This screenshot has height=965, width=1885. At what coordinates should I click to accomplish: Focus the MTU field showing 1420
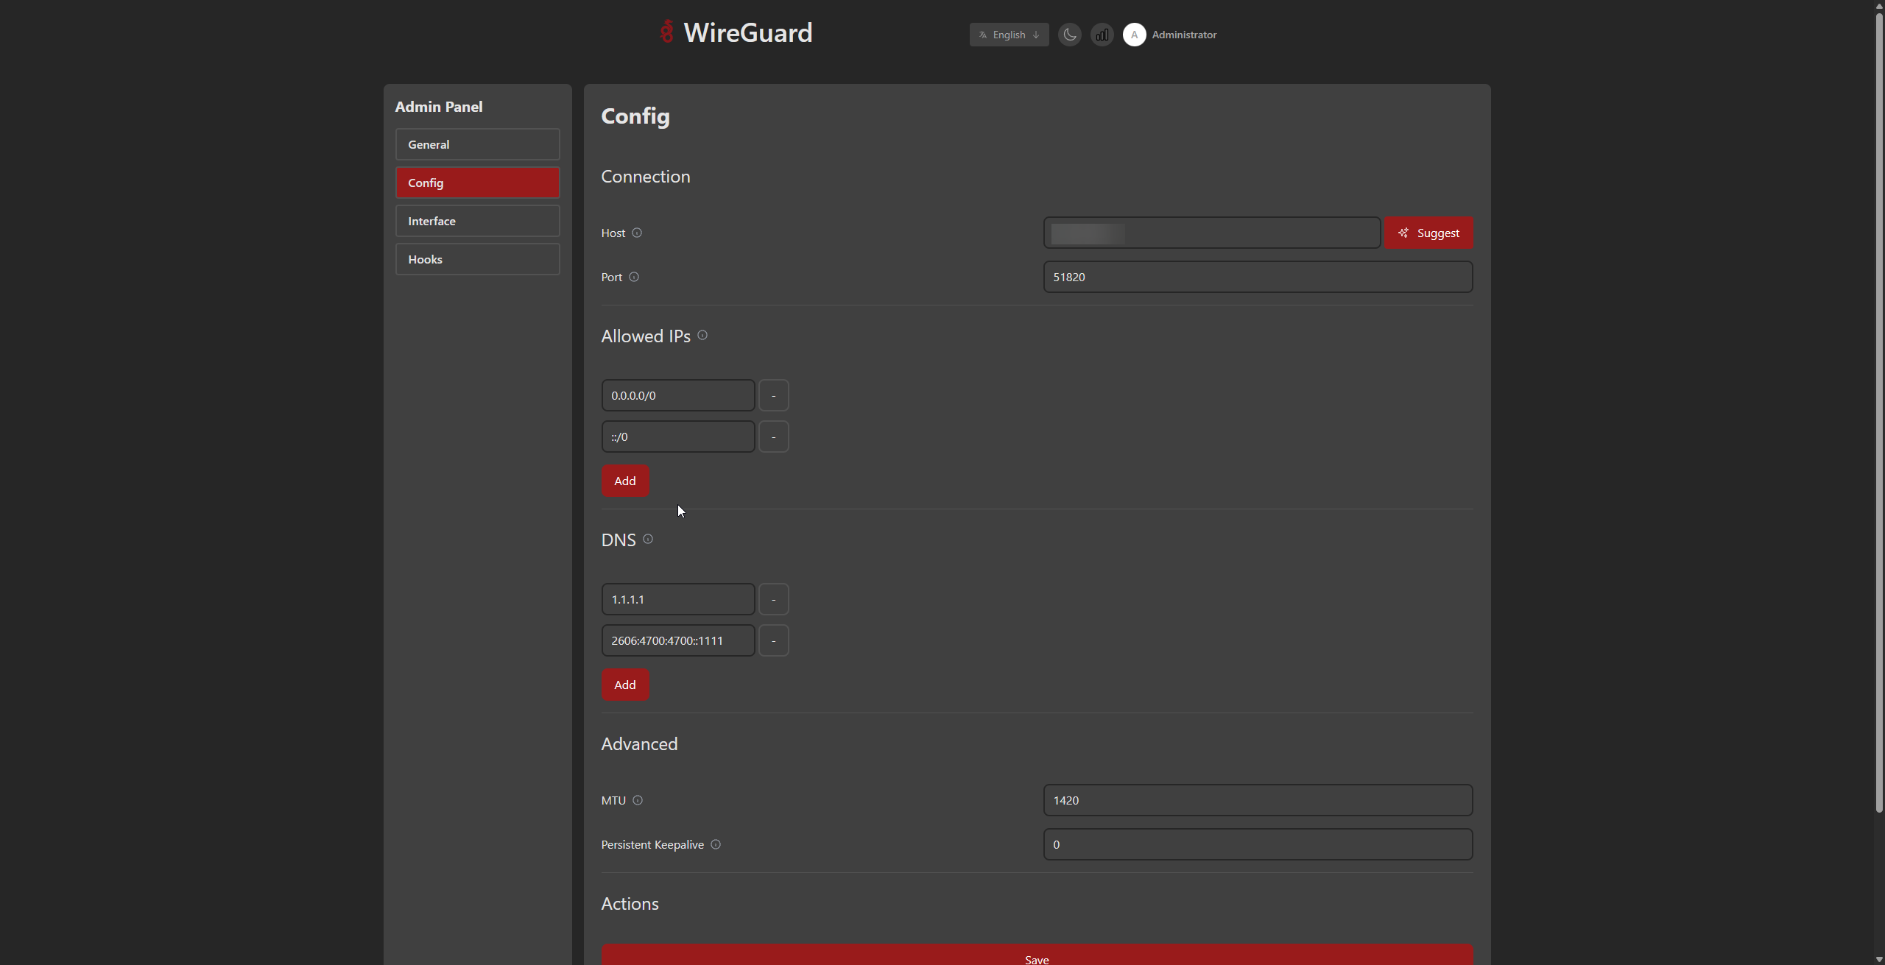coord(1258,800)
